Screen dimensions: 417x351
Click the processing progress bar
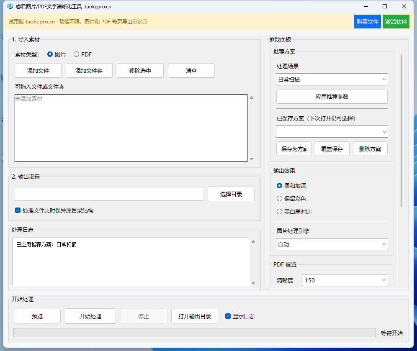tap(195, 333)
